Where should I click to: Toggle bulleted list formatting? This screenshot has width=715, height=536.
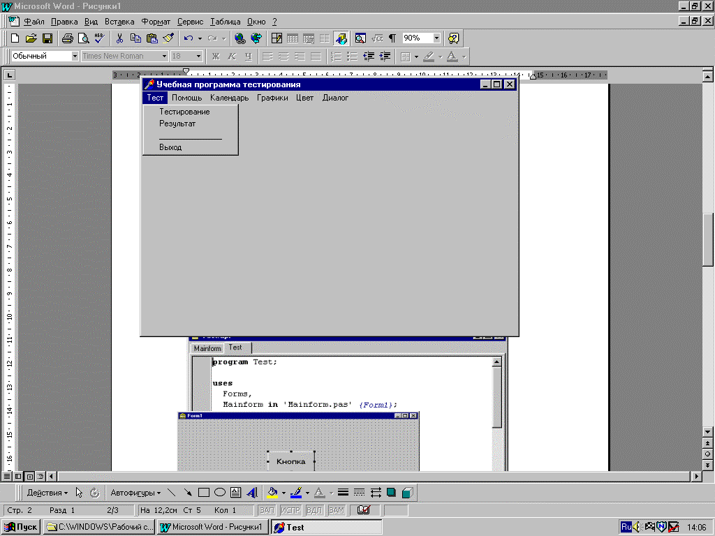pos(352,57)
